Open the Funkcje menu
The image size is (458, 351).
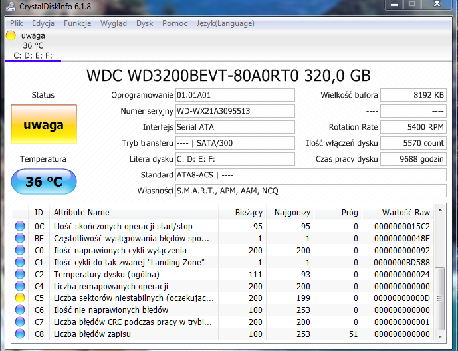pos(77,23)
